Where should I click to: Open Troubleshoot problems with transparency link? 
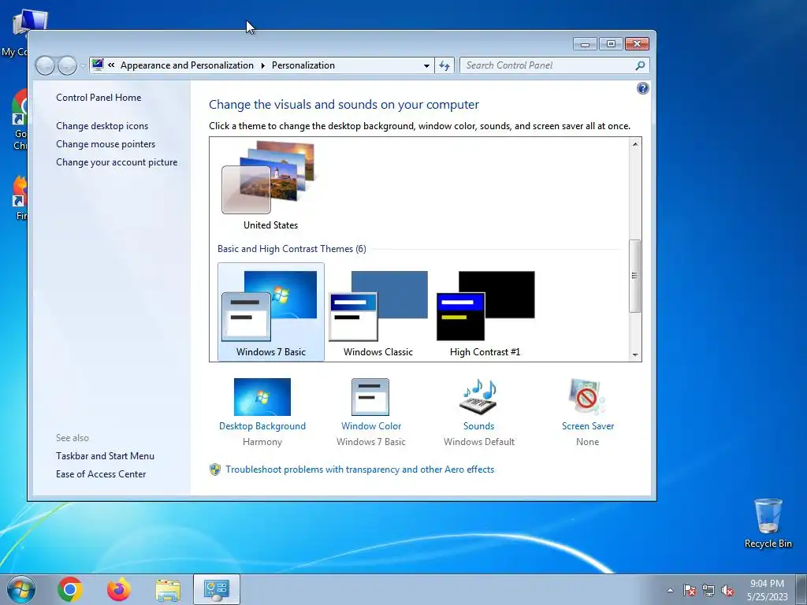tap(359, 470)
